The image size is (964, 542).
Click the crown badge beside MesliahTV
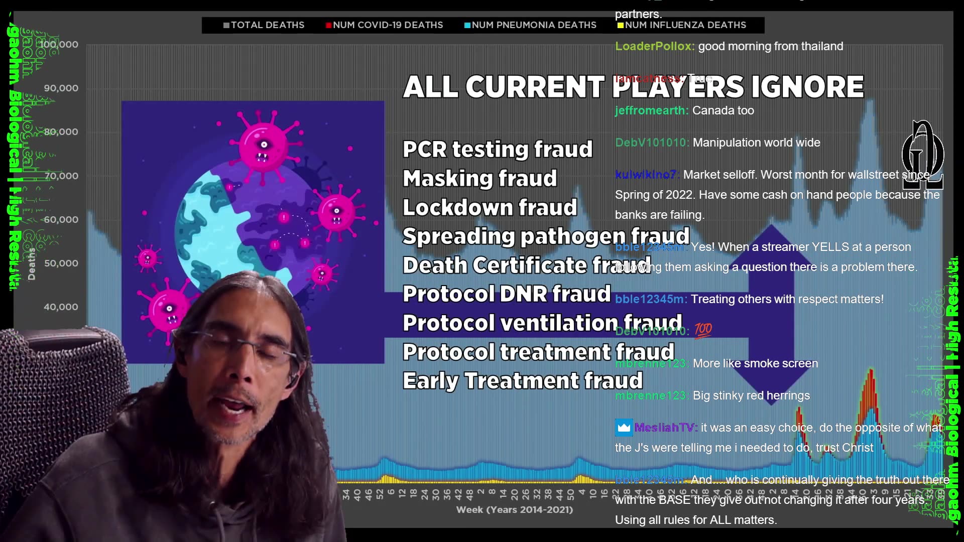624,428
